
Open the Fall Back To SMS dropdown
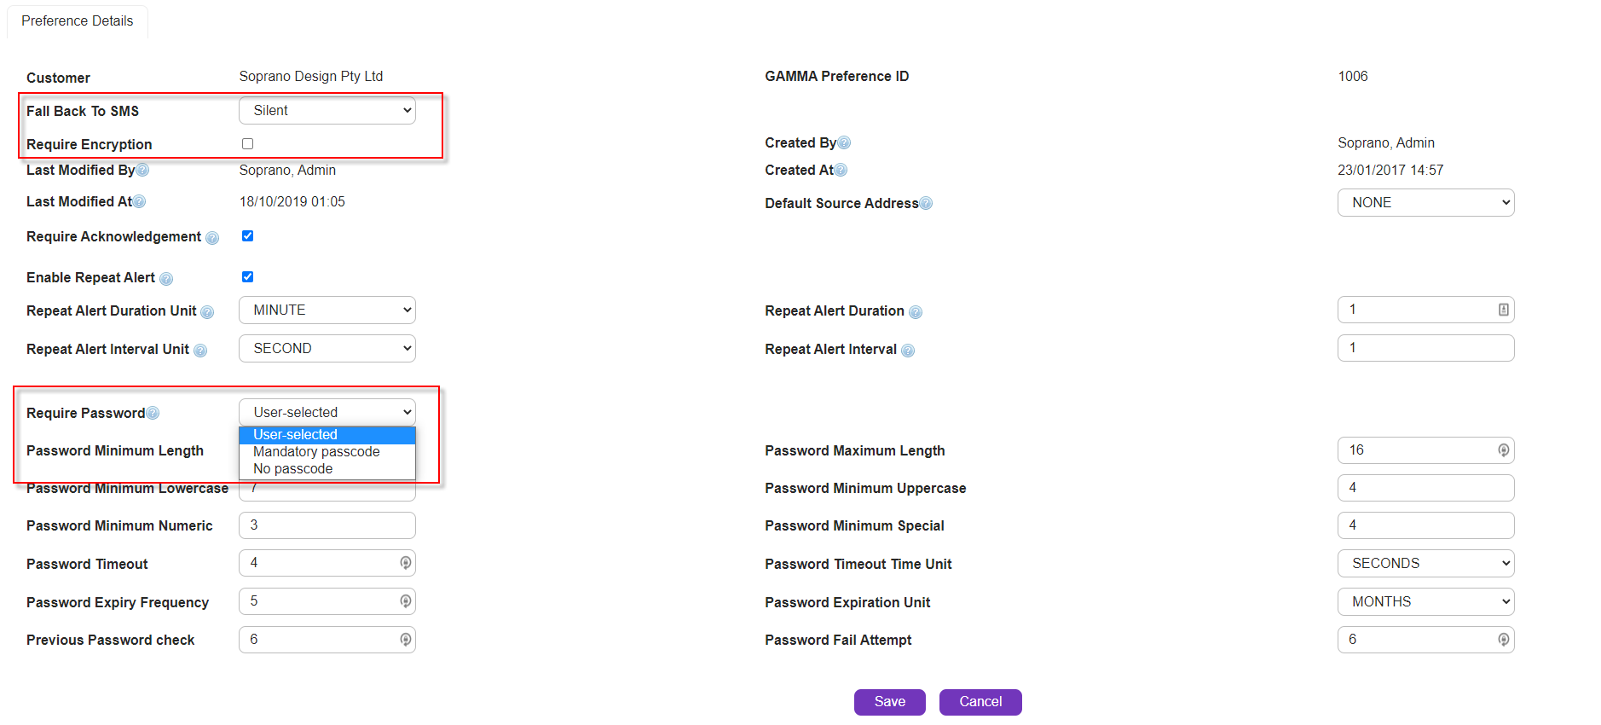click(327, 111)
